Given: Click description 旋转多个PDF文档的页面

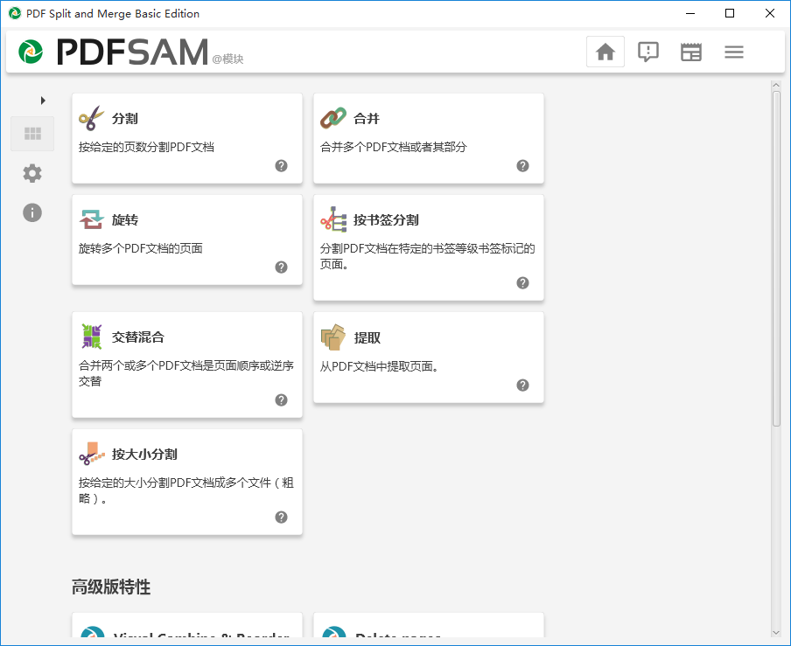Looking at the screenshot, I should 141,248.
